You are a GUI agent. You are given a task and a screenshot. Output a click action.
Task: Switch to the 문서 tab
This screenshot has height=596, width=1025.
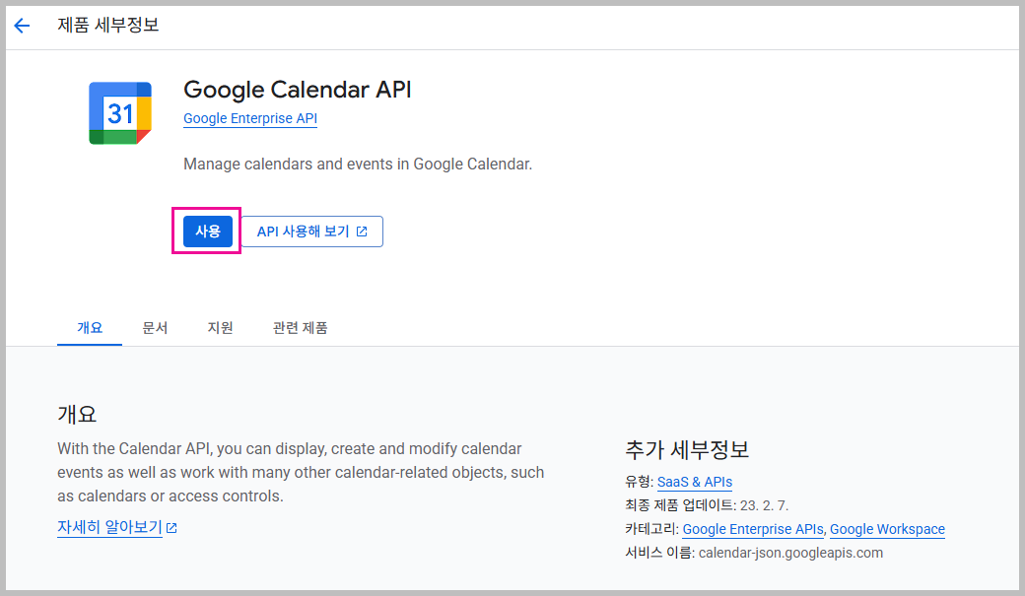(x=155, y=328)
